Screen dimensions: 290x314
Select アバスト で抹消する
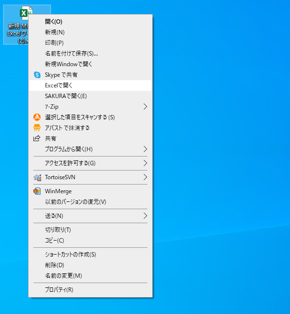click(90, 128)
